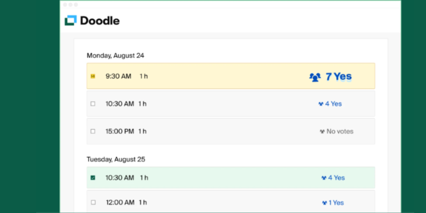Open the 4 Yes votes for Monday 10:30 AM

point(334,104)
